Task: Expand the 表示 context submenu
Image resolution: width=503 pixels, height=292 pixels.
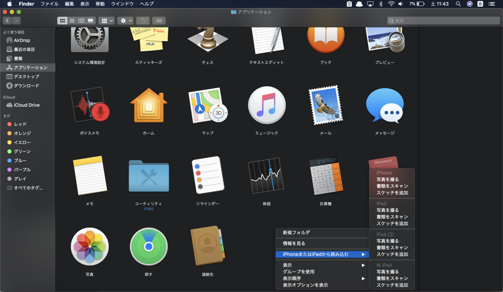Action: pos(322,265)
